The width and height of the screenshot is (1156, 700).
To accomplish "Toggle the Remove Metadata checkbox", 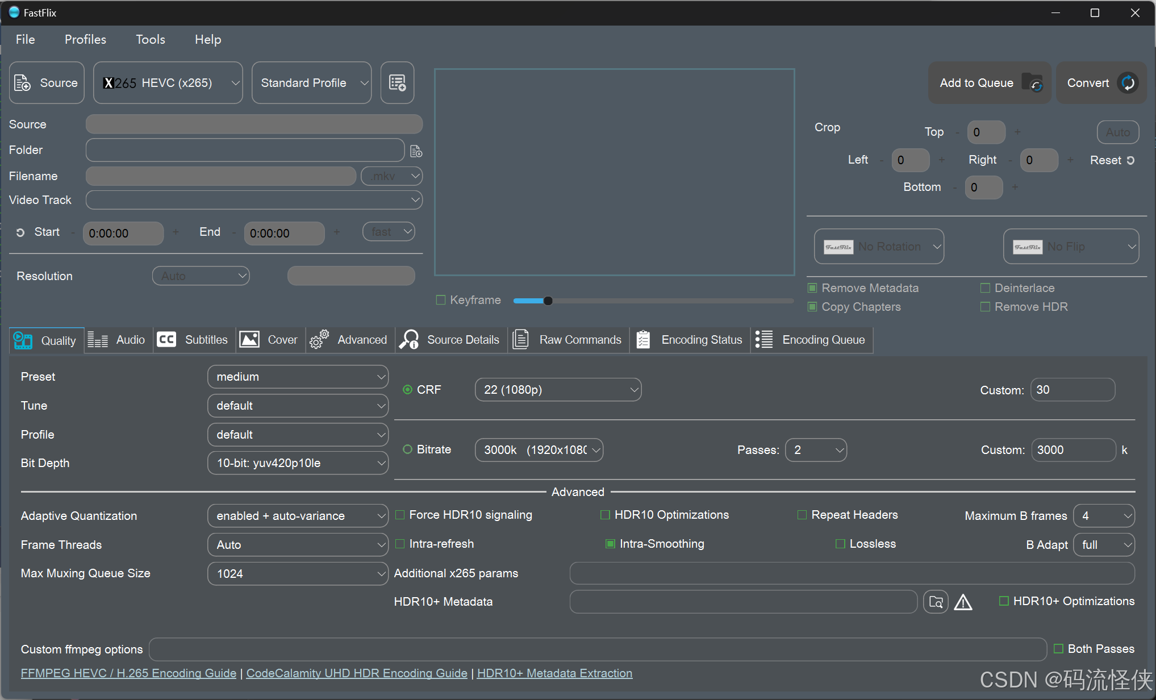I will (812, 288).
